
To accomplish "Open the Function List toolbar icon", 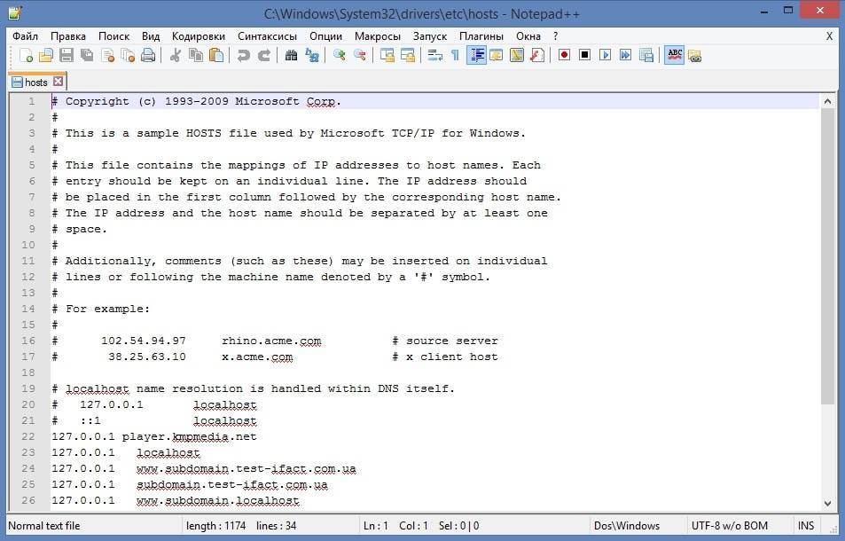I will click(x=536, y=55).
